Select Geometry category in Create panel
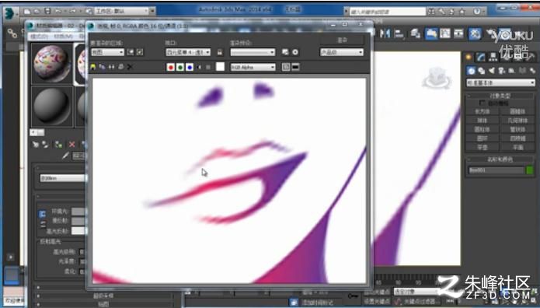The height and width of the screenshot is (308, 540). point(471,71)
